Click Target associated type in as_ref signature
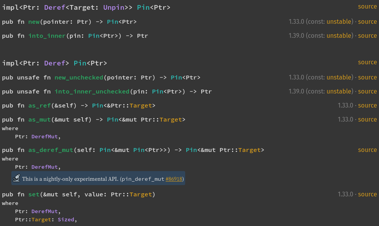Viewport: 379px width, 226px height. click(x=141, y=106)
